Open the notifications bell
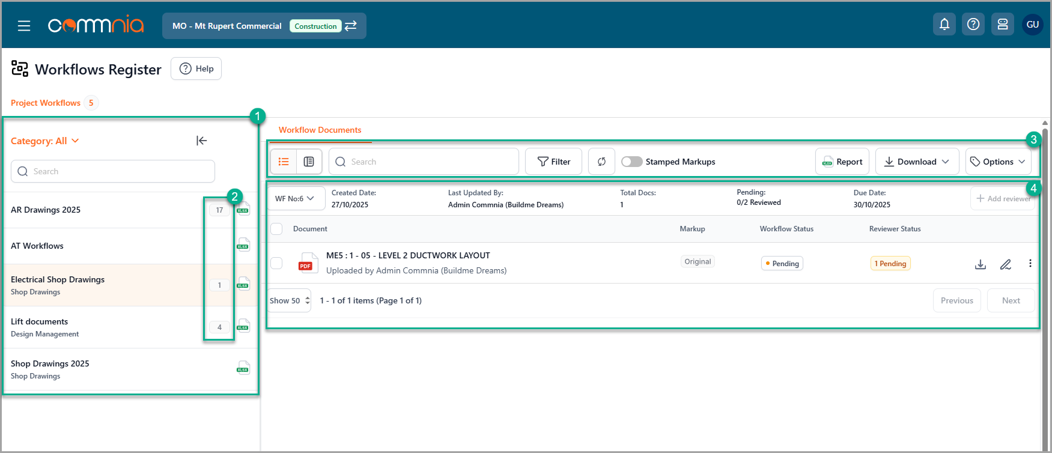 944,25
